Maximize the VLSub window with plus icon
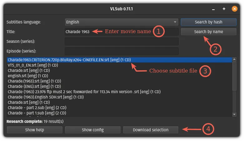The height and width of the screenshot is (141, 244). [x=224, y=9]
